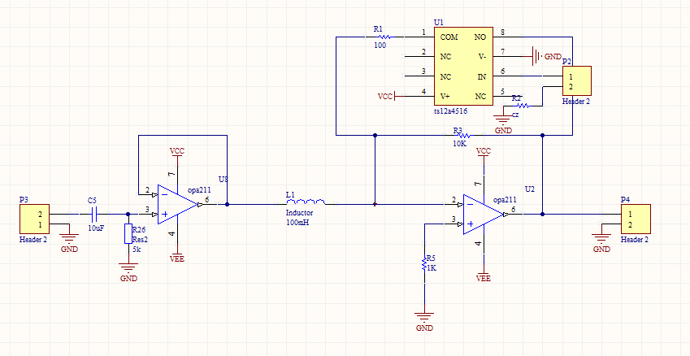This screenshot has height=356, width=690.
Task: Click the U1 designator text
Action: (438, 22)
